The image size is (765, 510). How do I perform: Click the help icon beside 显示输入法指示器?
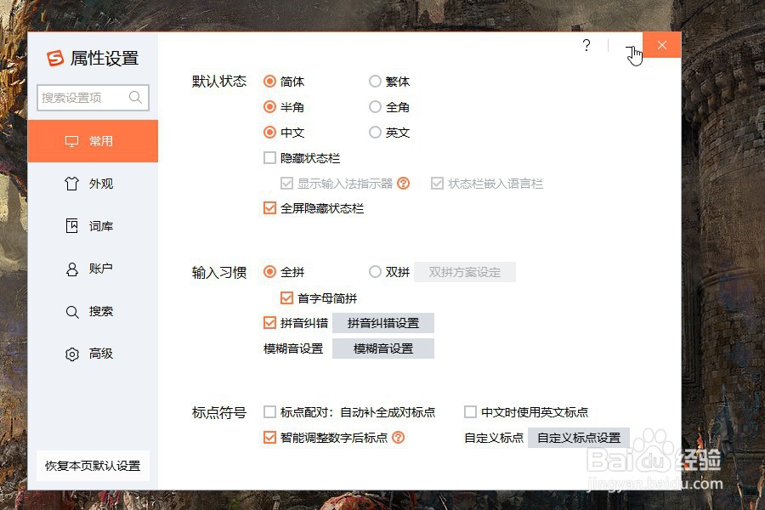pyautogui.click(x=403, y=183)
